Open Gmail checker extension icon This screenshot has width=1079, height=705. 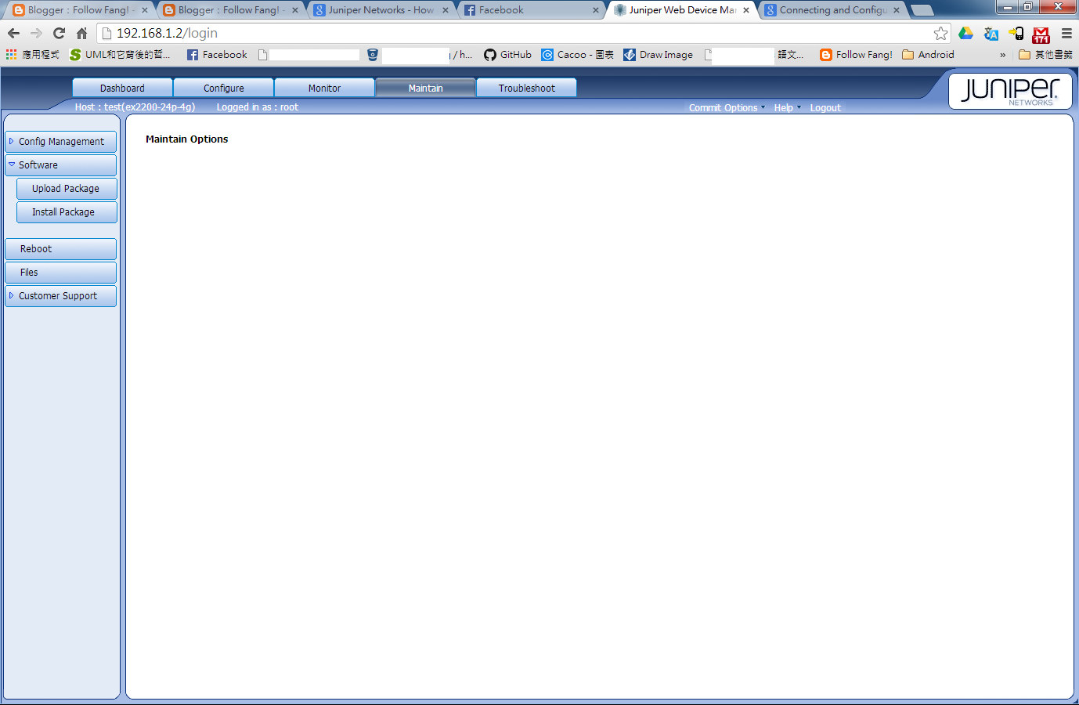click(1041, 34)
